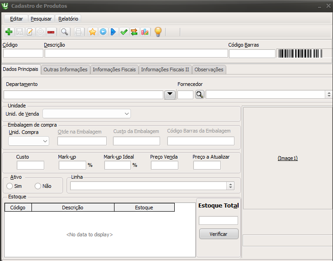Click the Custo input field
Viewport: 333px width, 261px height.
31,165
